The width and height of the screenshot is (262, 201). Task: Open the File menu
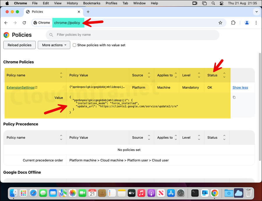pos(35,3)
